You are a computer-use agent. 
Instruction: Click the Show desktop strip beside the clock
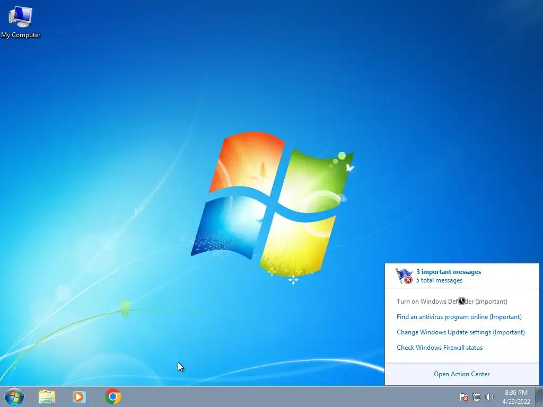coord(539,396)
